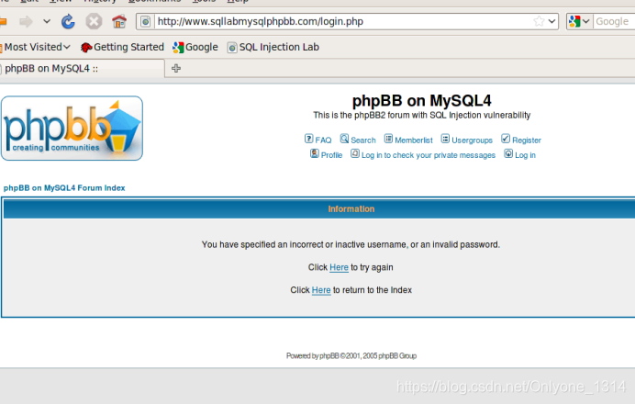Click the incorrect username or password message
This screenshot has width=635, height=404.
(x=351, y=245)
